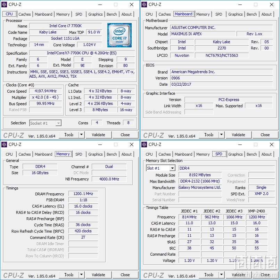Expand Tools dropdown arrow in Mainboard window
280x280 pixels.
[x=221, y=135]
